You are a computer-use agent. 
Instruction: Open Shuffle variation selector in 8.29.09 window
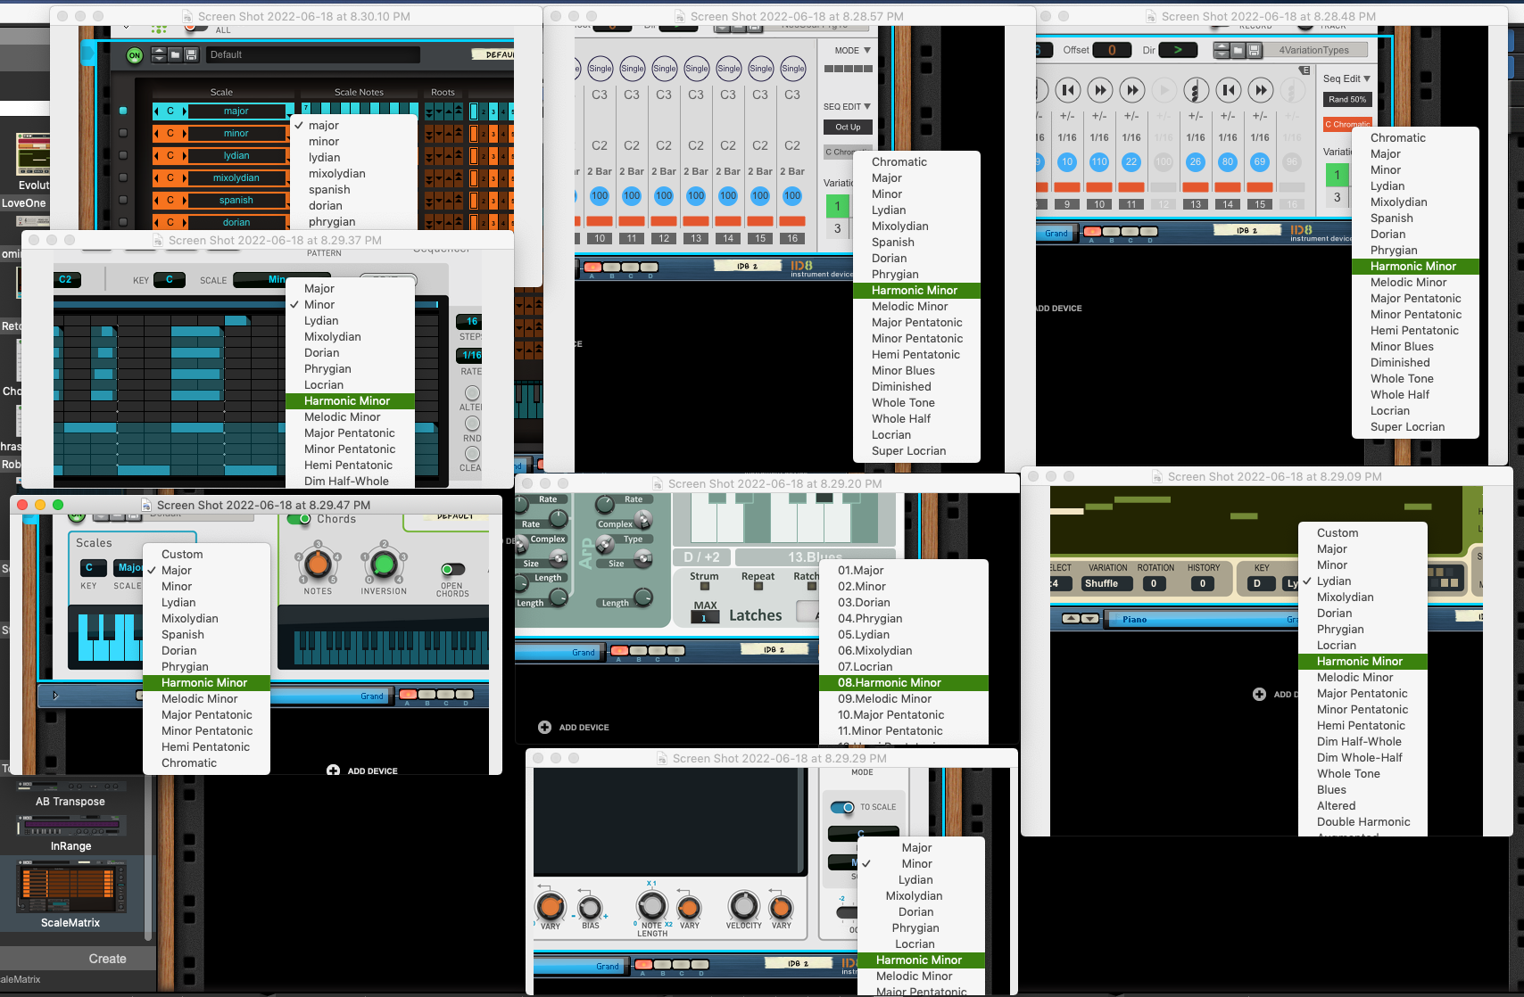tap(1107, 584)
